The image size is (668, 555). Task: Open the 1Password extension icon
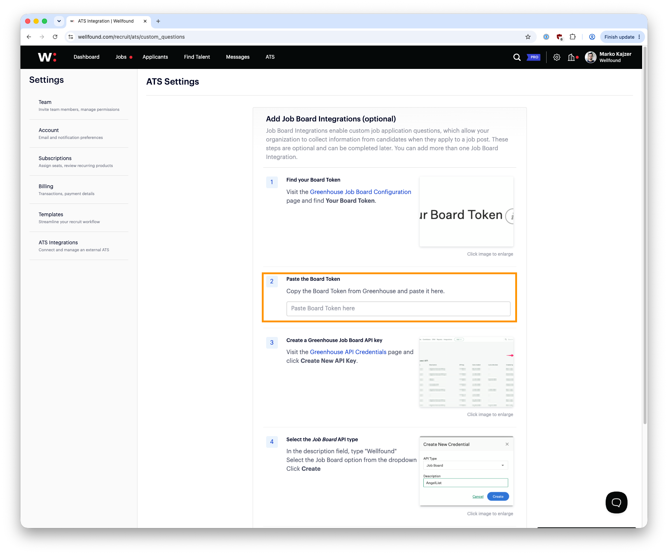(546, 37)
